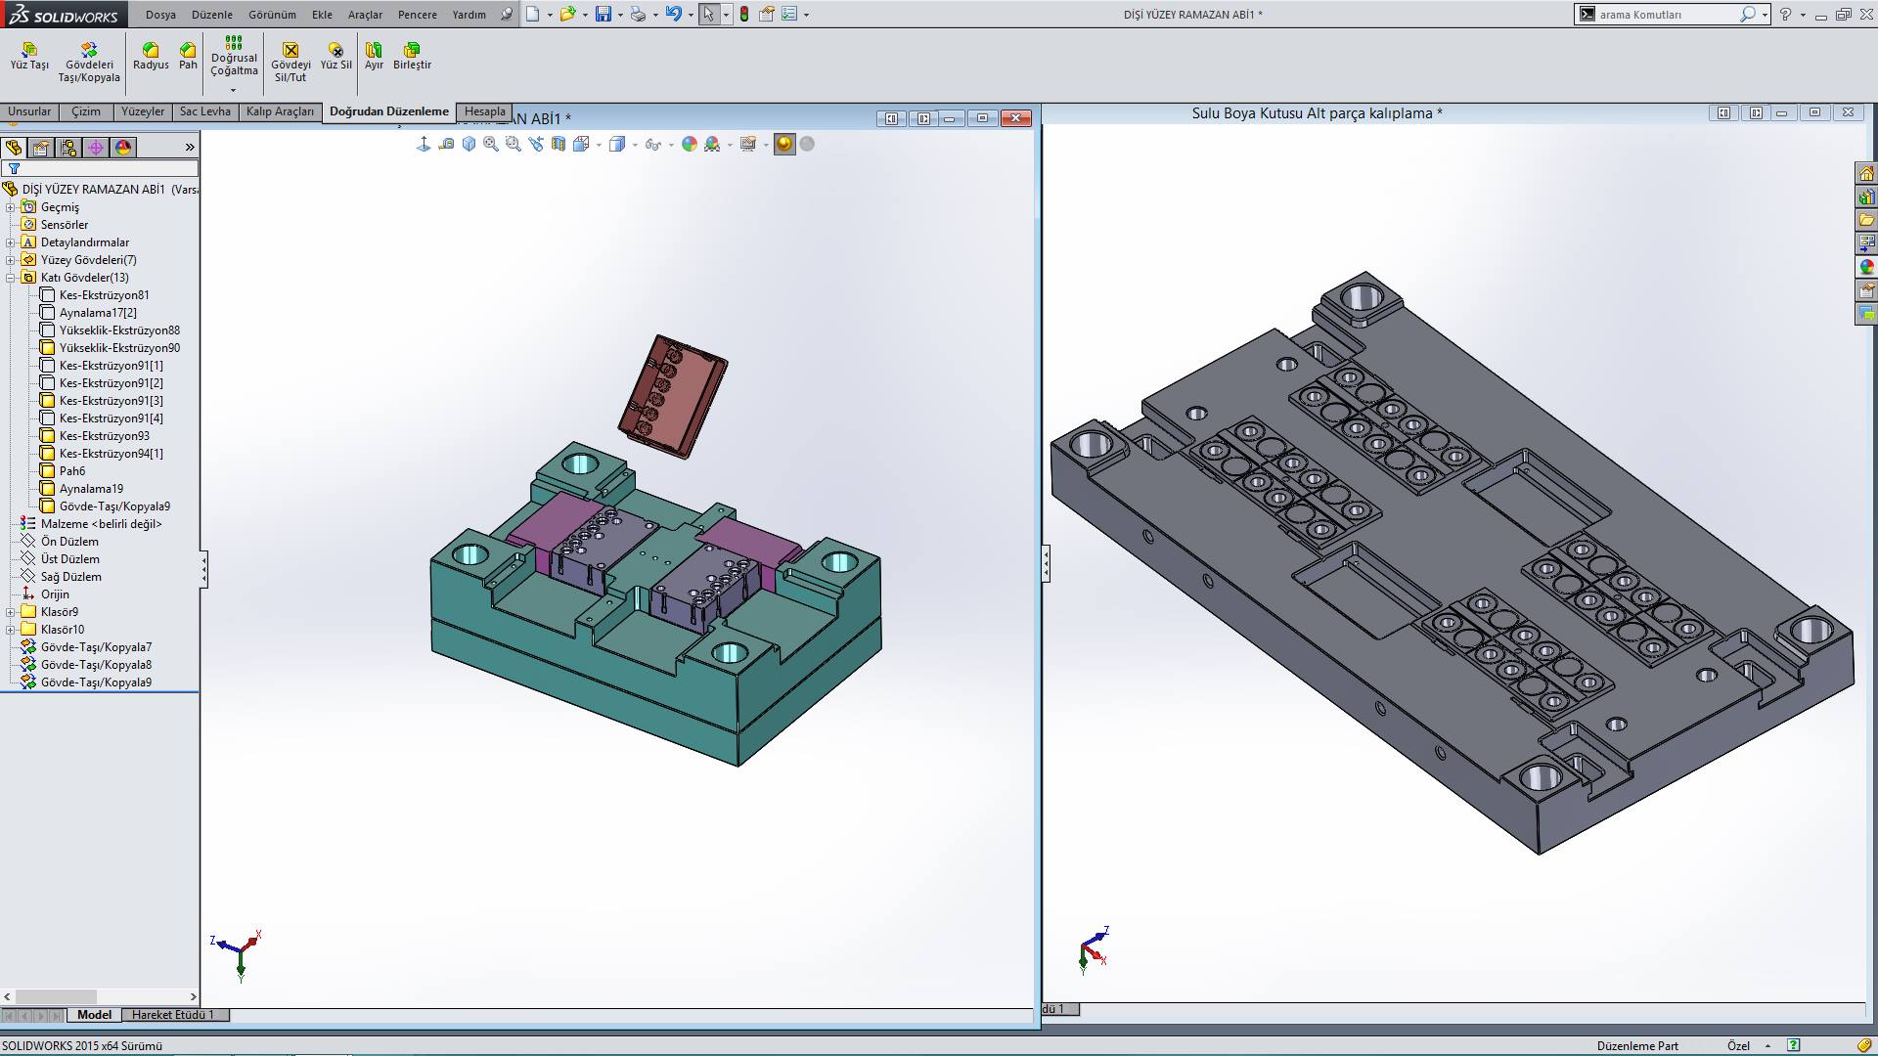The height and width of the screenshot is (1056, 1878).
Task: Select the Gövdeyi Sil/Tut tool
Action: [291, 62]
